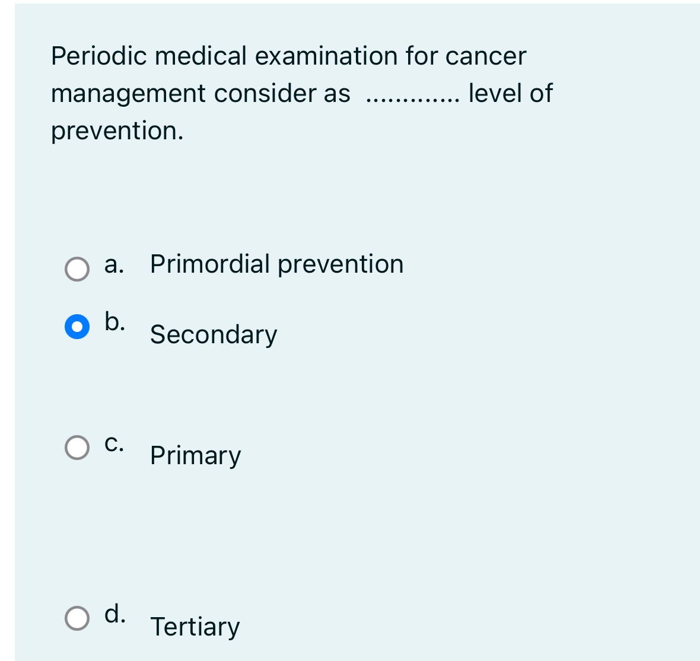Screen dimensions: 700x661
Task: Click the letter label c beside Primary
Action: tap(114, 442)
